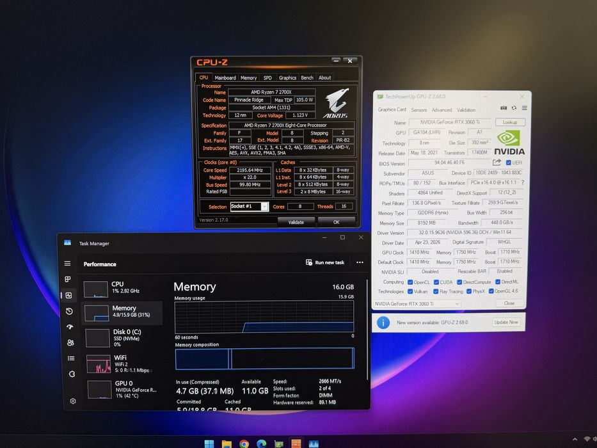
Task: Open the Users page in Task Manager
Action: coord(70,342)
